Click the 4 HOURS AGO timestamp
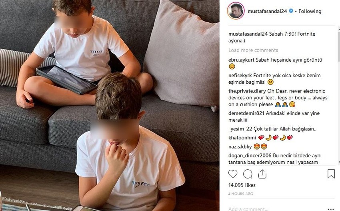This screenshot has width=340, height=211. pos(241,194)
